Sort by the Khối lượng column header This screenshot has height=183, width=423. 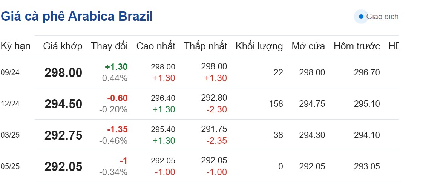[x=259, y=46]
